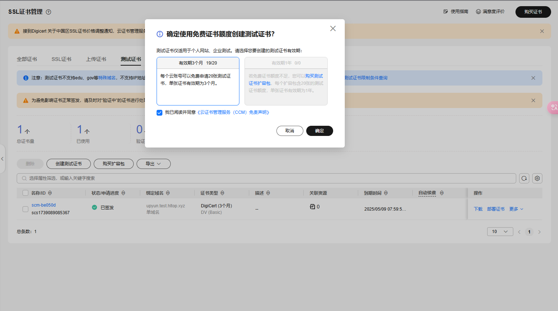This screenshot has height=311, width=558.
Task: Click the 已签发 status text
Action: 107,208
